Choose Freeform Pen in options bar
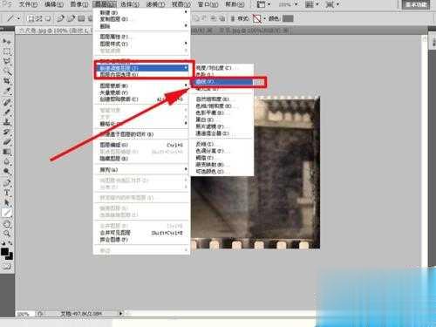This screenshot has height=327, width=436. point(71,18)
